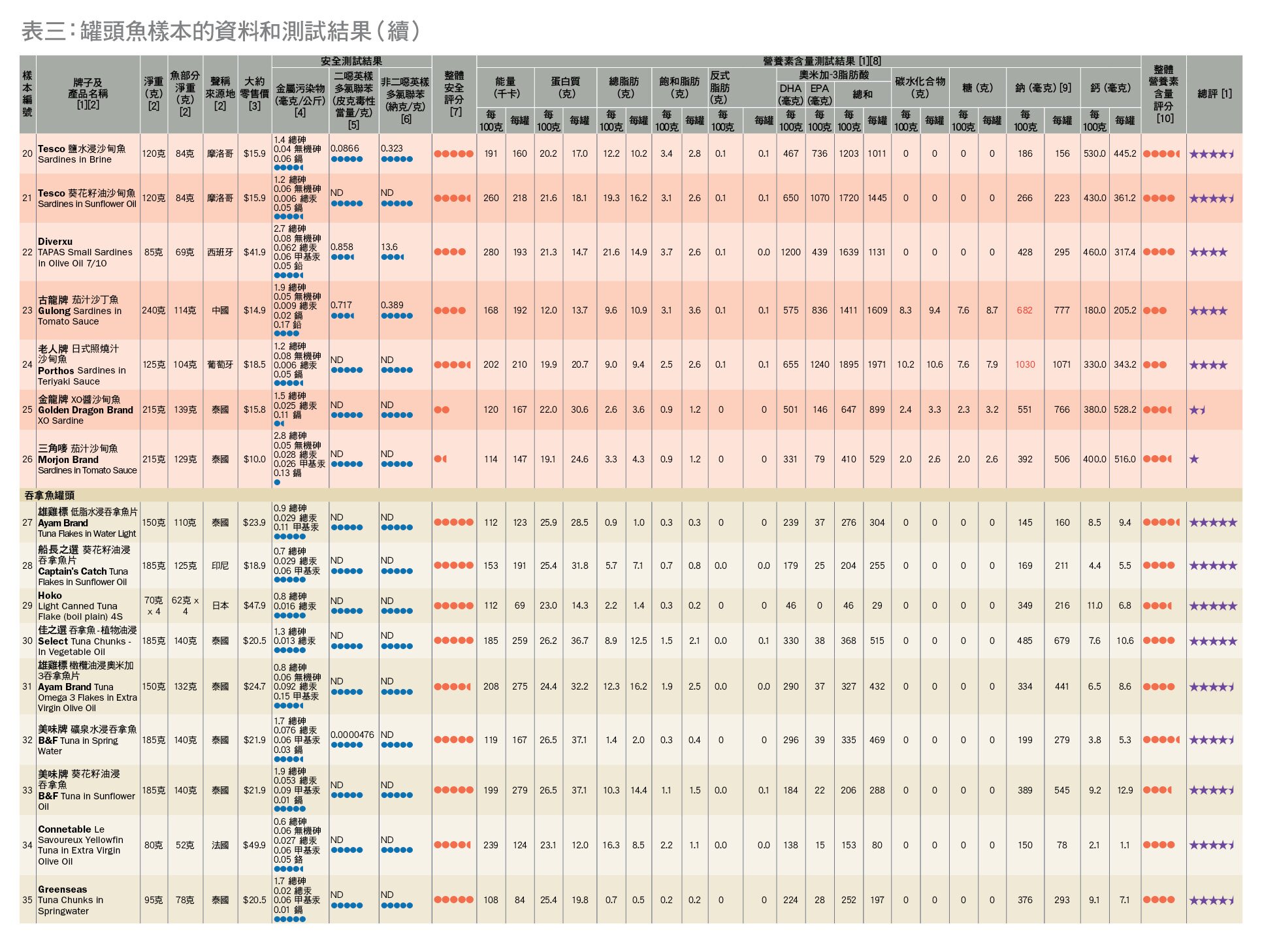Click the 聲稱來源地 column header
This screenshot has height=943, width=1262.
[220, 93]
